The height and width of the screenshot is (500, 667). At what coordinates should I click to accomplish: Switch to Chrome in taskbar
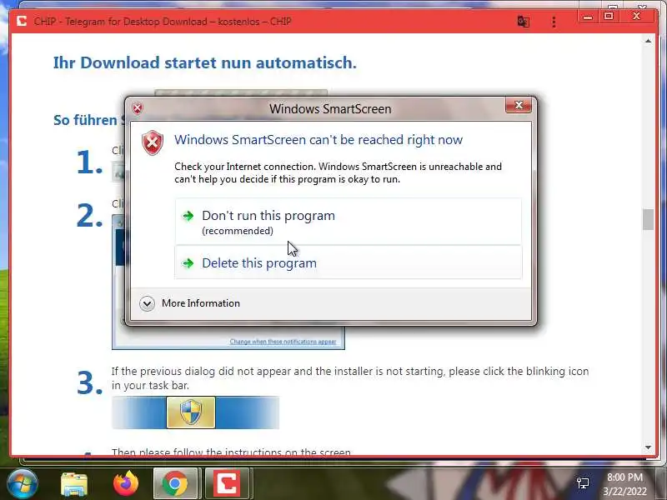(175, 483)
